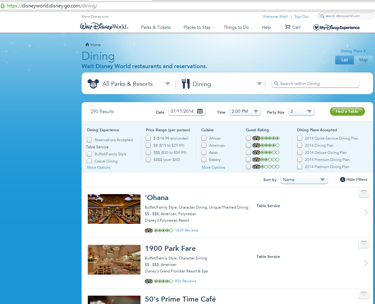Click the magnifier in Search within Dining

pyautogui.click(x=276, y=84)
